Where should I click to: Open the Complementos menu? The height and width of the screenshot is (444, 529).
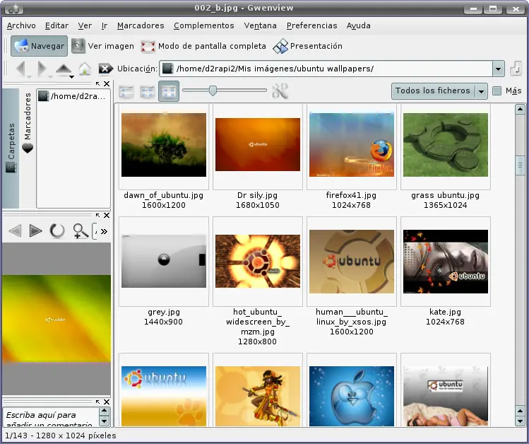point(204,25)
